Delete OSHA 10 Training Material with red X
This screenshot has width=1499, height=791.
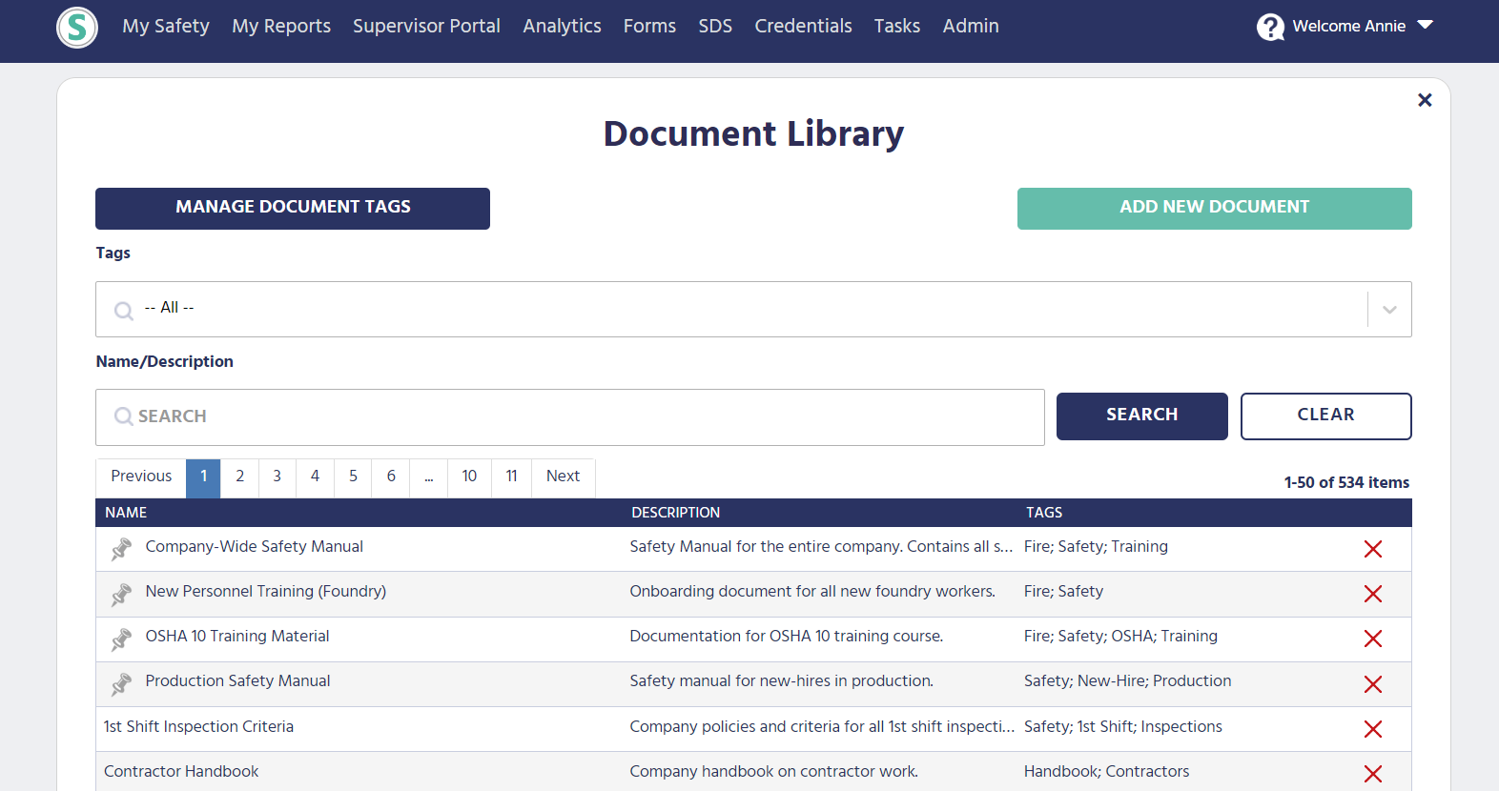tap(1373, 639)
